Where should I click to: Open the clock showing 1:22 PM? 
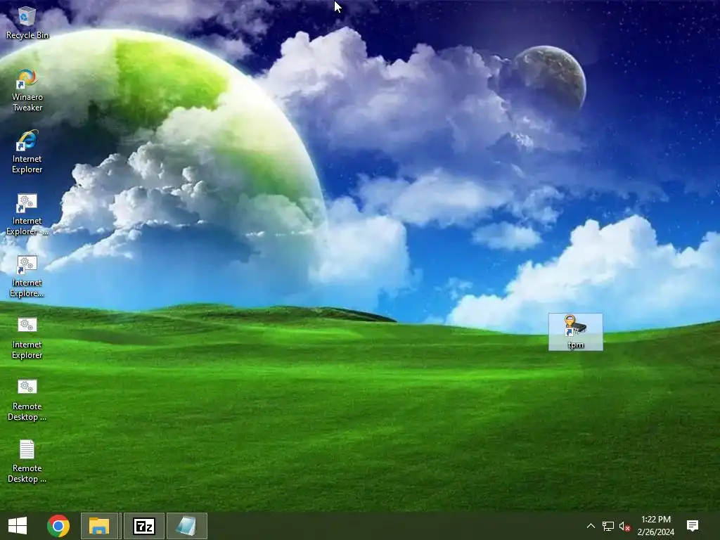tap(656, 526)
